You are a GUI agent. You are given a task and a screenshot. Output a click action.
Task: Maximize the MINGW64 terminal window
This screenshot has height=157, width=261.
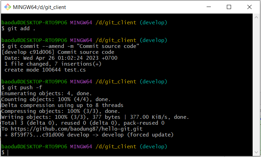(x=229, y=7)
